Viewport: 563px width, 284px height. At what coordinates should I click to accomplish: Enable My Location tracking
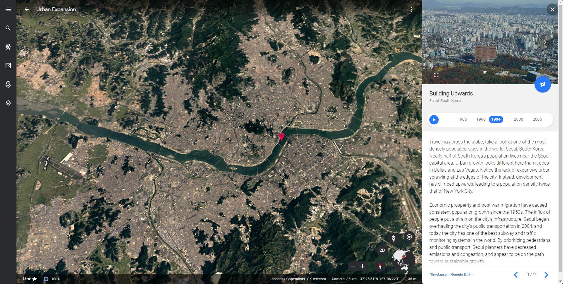tap(409, 237)
